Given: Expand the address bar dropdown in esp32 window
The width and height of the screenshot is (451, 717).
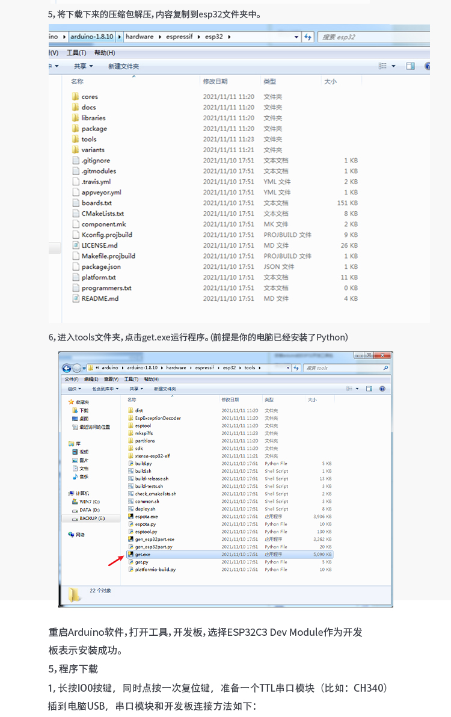Looking at the screenshot, I should (296, 37).
